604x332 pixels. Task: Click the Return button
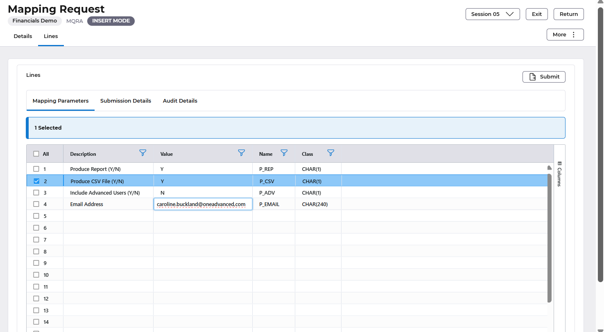point(569,14)
